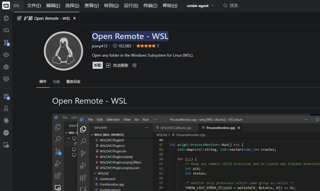The width and height of the screenshot is (320, 191).
Task: Select the 扩展 Open Remote - WSL editor tab
Action: tap(46, 18)
